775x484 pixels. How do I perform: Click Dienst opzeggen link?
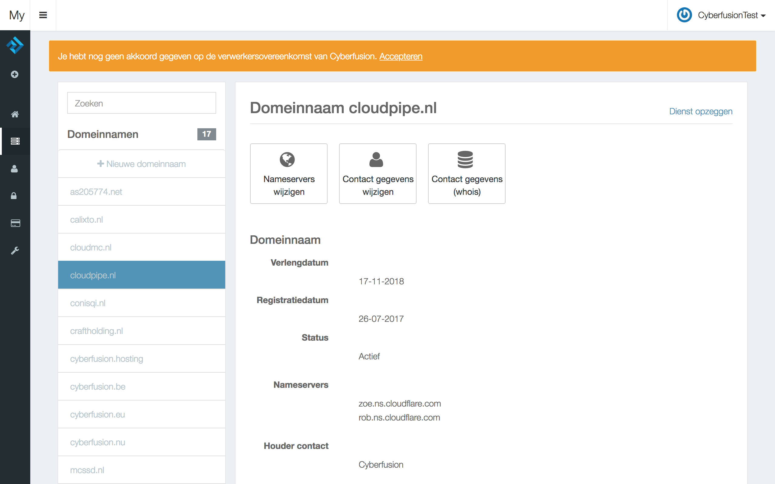[x=701, y=111]
